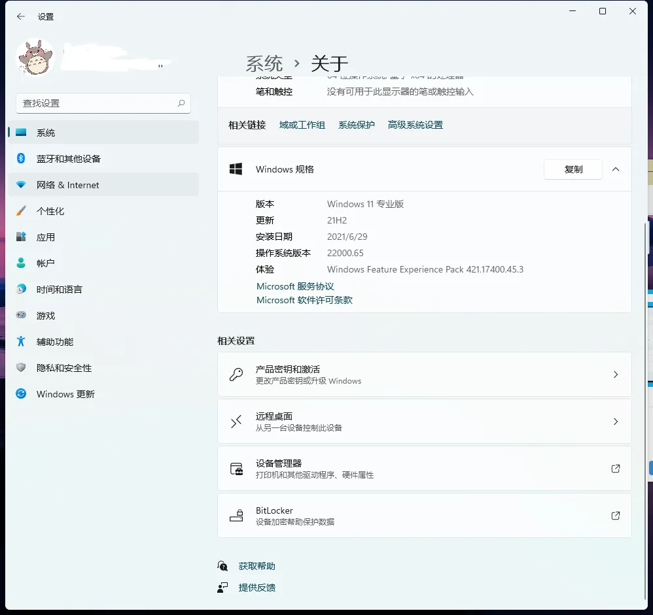Go to 帐户 accounts settings

point(46,263)
